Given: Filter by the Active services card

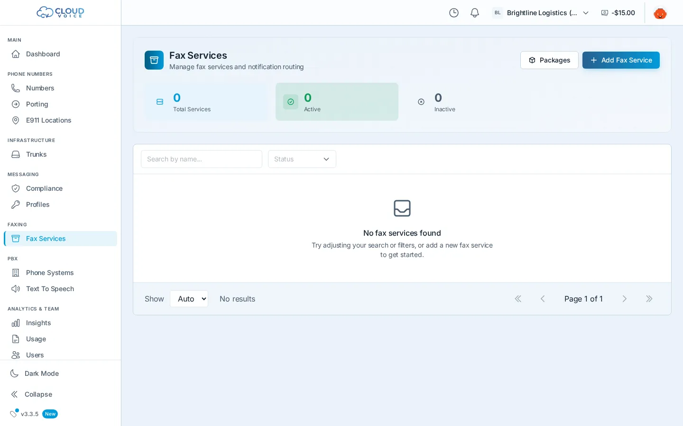Looking at the screenshot, I should [337, 102].
